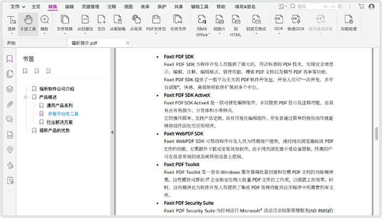
Task: Jump to bookmark 福昕软件公司介绍
Action: click(57, 89)
